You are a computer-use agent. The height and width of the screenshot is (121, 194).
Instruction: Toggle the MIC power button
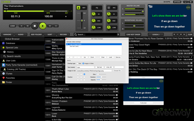pos(109,8)
